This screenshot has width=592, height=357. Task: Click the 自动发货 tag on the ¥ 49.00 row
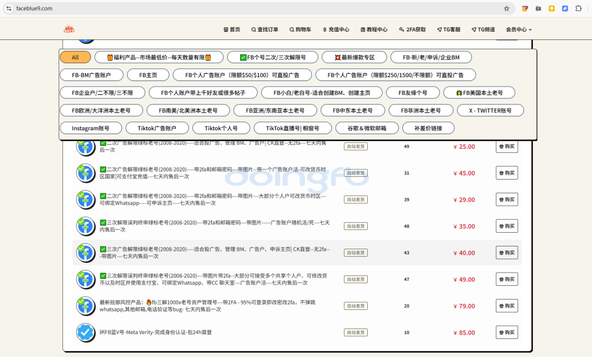click(x=356, y=279)
